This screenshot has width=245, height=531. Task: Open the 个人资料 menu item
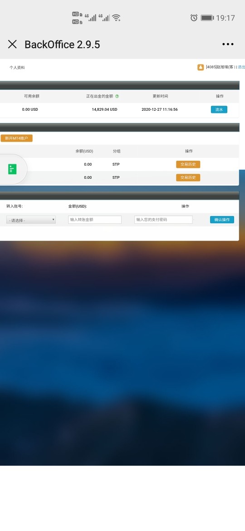pyautogui.click(x=17, y=67)
